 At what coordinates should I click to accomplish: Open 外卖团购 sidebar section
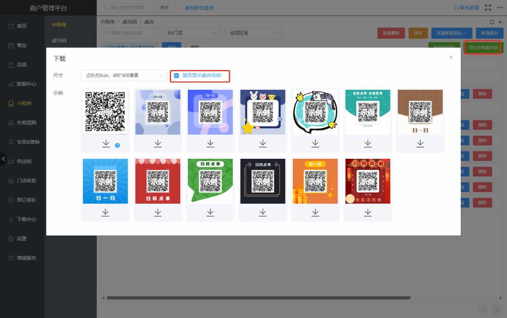tap(22, 123)
